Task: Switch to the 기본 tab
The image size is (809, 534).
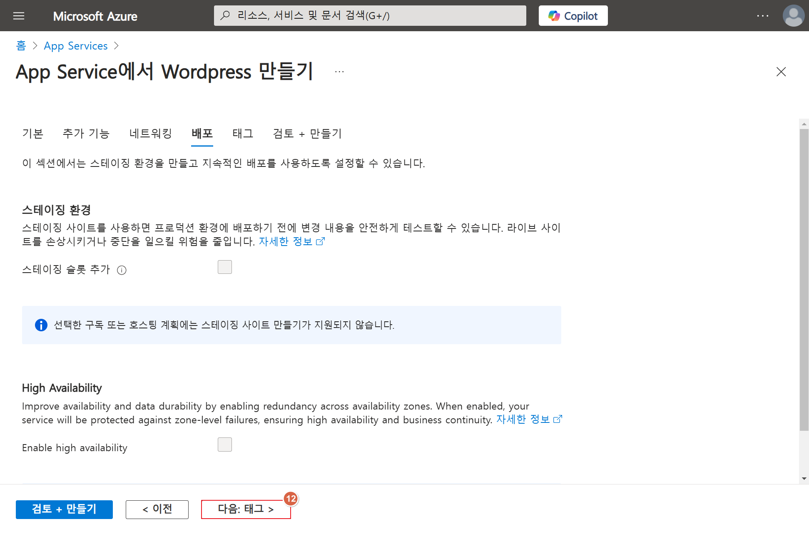Action: pos(33,134)
